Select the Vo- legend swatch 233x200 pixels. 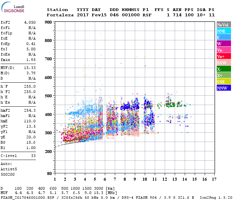(224, 50)
